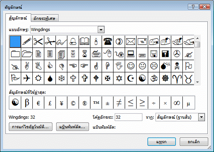
Task: Select the open folder symbol
Action: tap(27, 54)
